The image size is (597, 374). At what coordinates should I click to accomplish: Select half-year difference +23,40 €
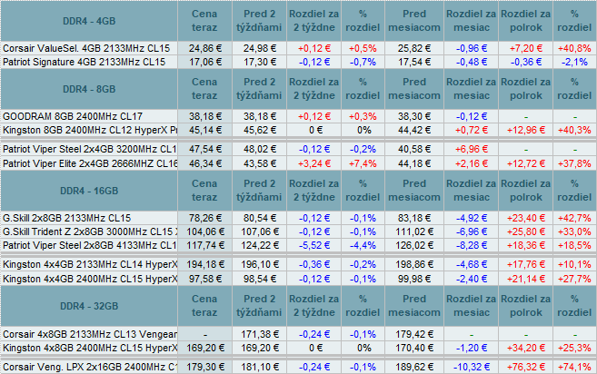(x=526, y=218)
